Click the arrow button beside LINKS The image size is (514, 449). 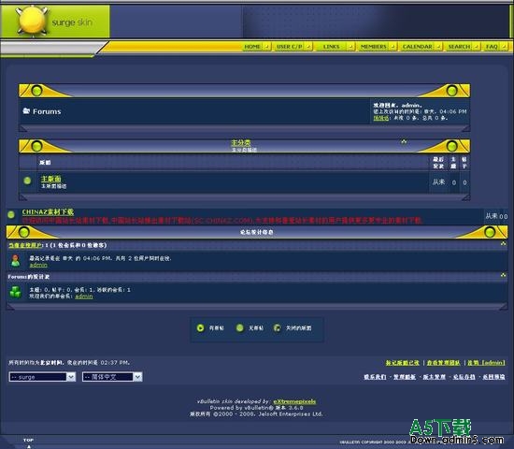350,47
